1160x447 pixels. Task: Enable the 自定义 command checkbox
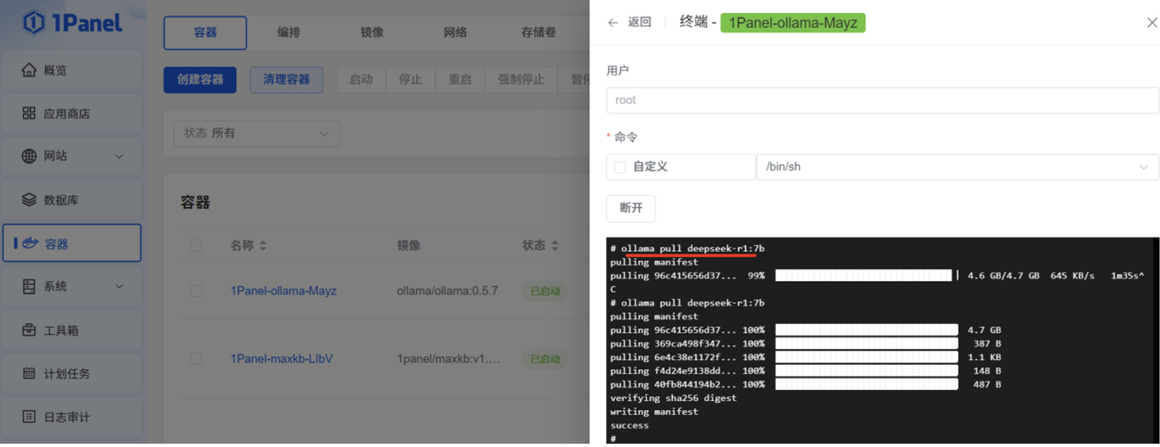620,167
